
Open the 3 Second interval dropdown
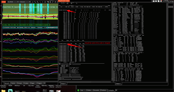pyautogui.click(x=25, y=2)
